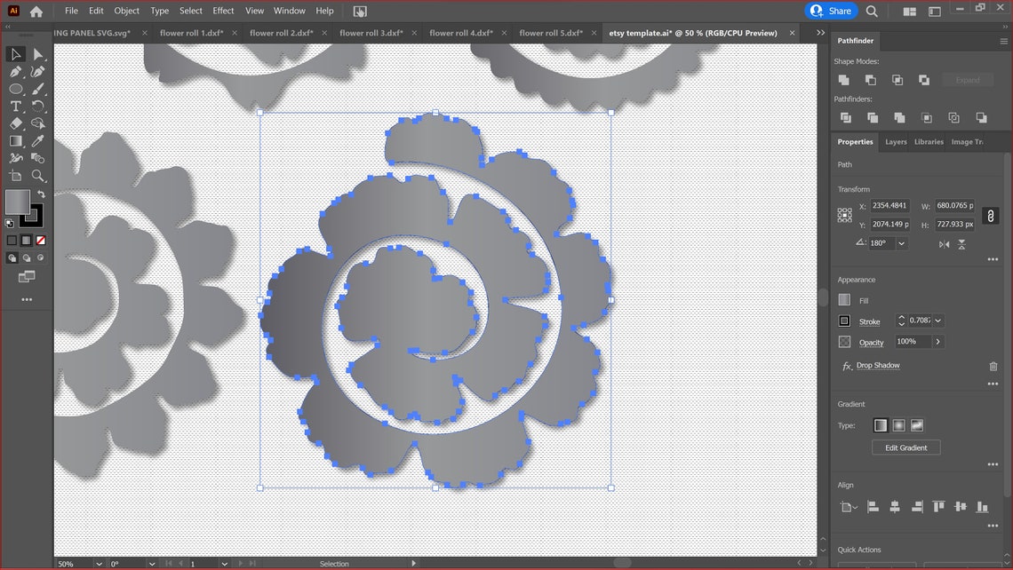Activate the Eraser tool

click(x=15, y=123)
